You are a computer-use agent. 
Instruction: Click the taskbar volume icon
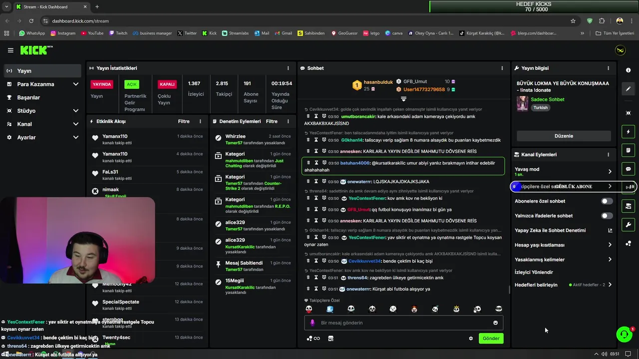(605, 354)
